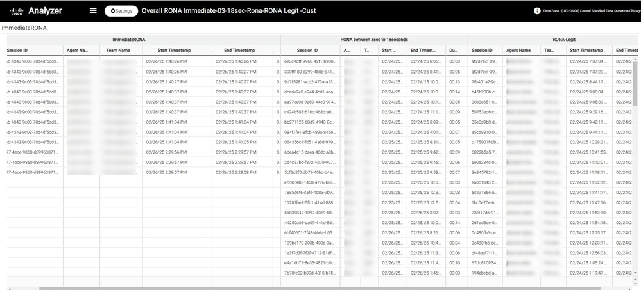The image size is (641, 290).
Task: Select session ID 6bf40601-7f48-466a-b05
Action: coord(309,232)
